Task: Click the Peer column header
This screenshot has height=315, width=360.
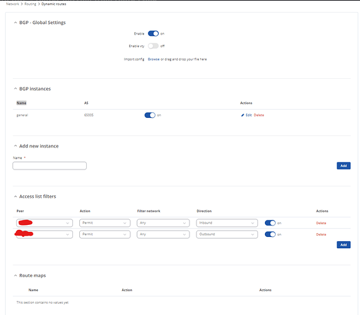Action: pos(20,211)
